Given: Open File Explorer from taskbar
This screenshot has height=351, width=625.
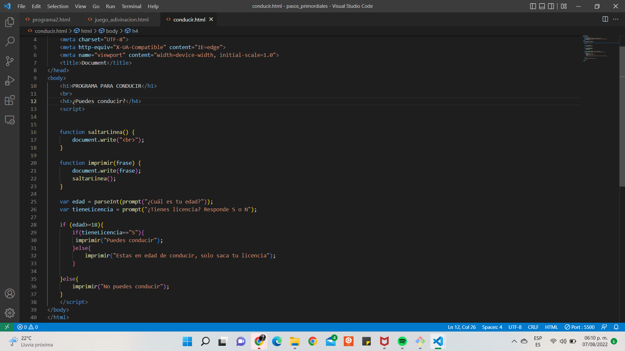Looking at the screenshot, I should (x=295, y=341).
